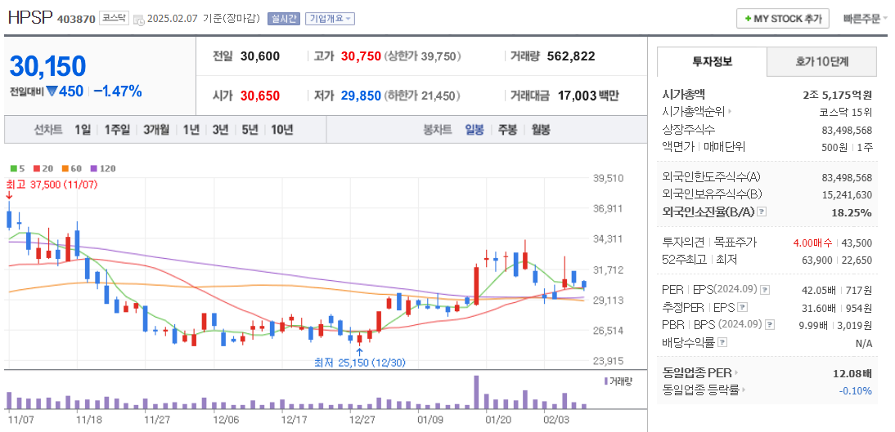Switch candlestick chart to 일봉
This screenshot has height=432, width=895.
(474, 130)
